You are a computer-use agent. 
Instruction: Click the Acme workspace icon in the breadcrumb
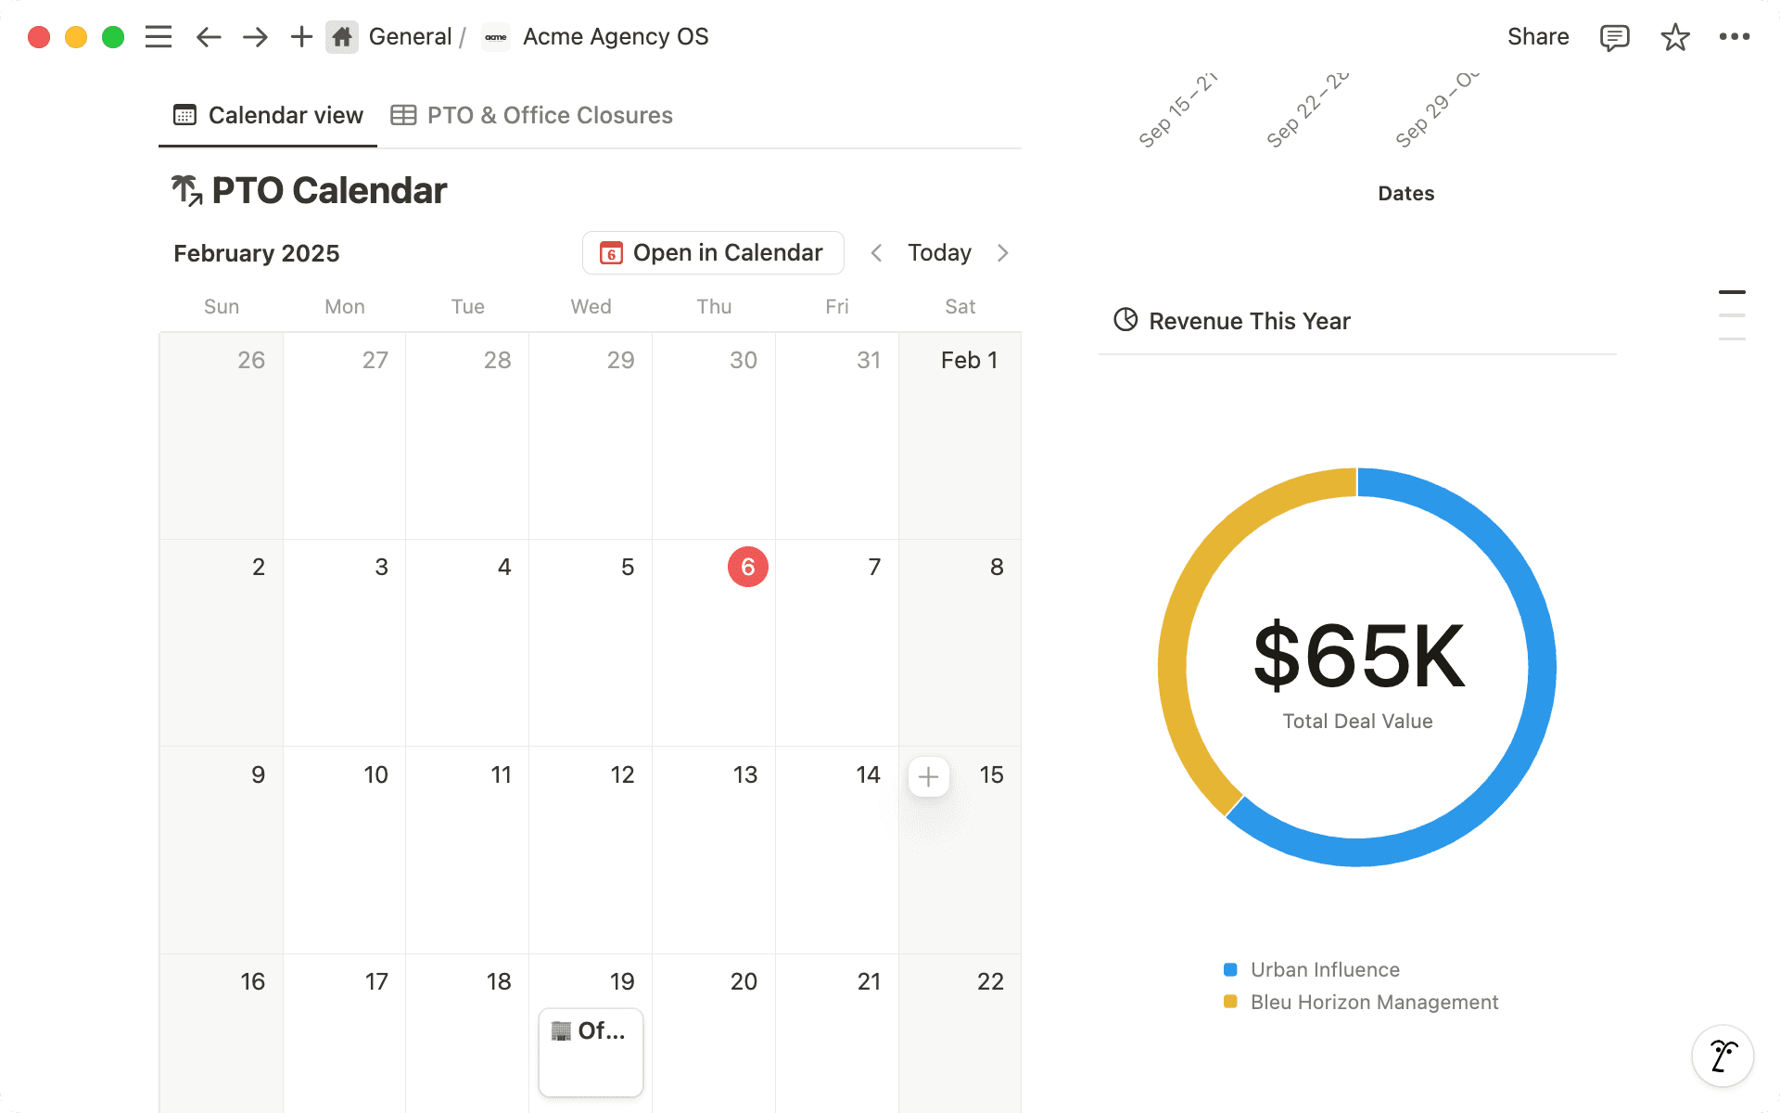pos(496,37)
